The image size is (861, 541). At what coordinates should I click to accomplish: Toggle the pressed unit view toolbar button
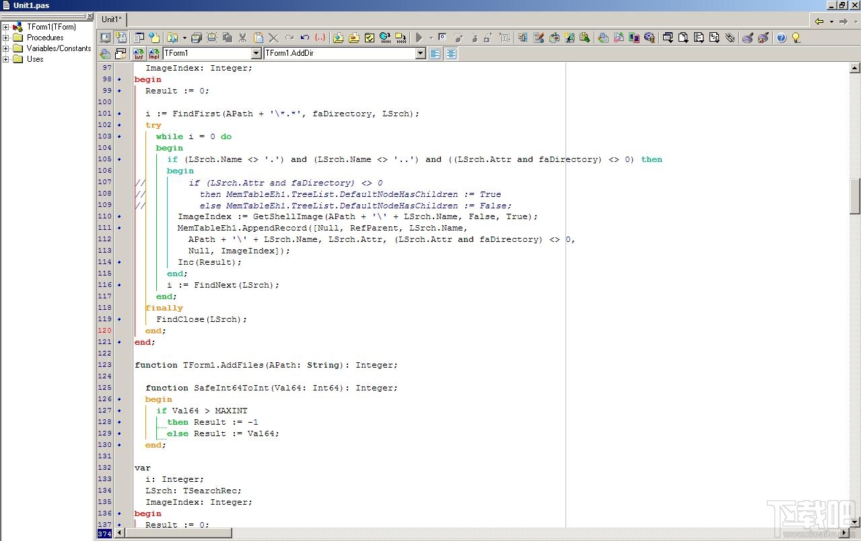click(120, 38)
